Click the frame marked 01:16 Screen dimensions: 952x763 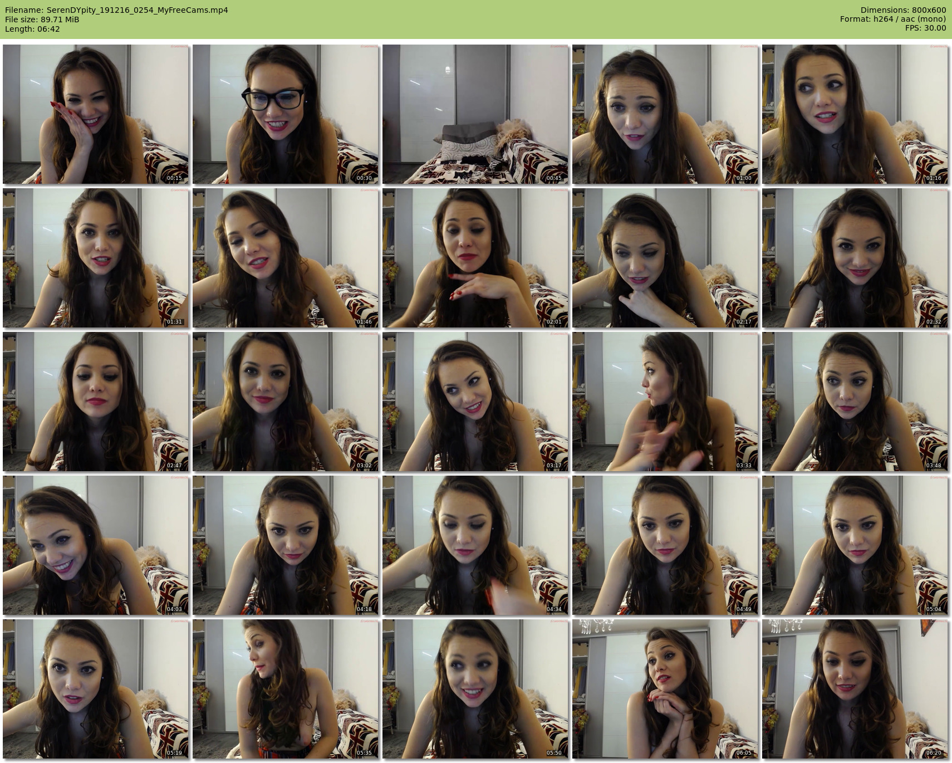tap(855, 114)
